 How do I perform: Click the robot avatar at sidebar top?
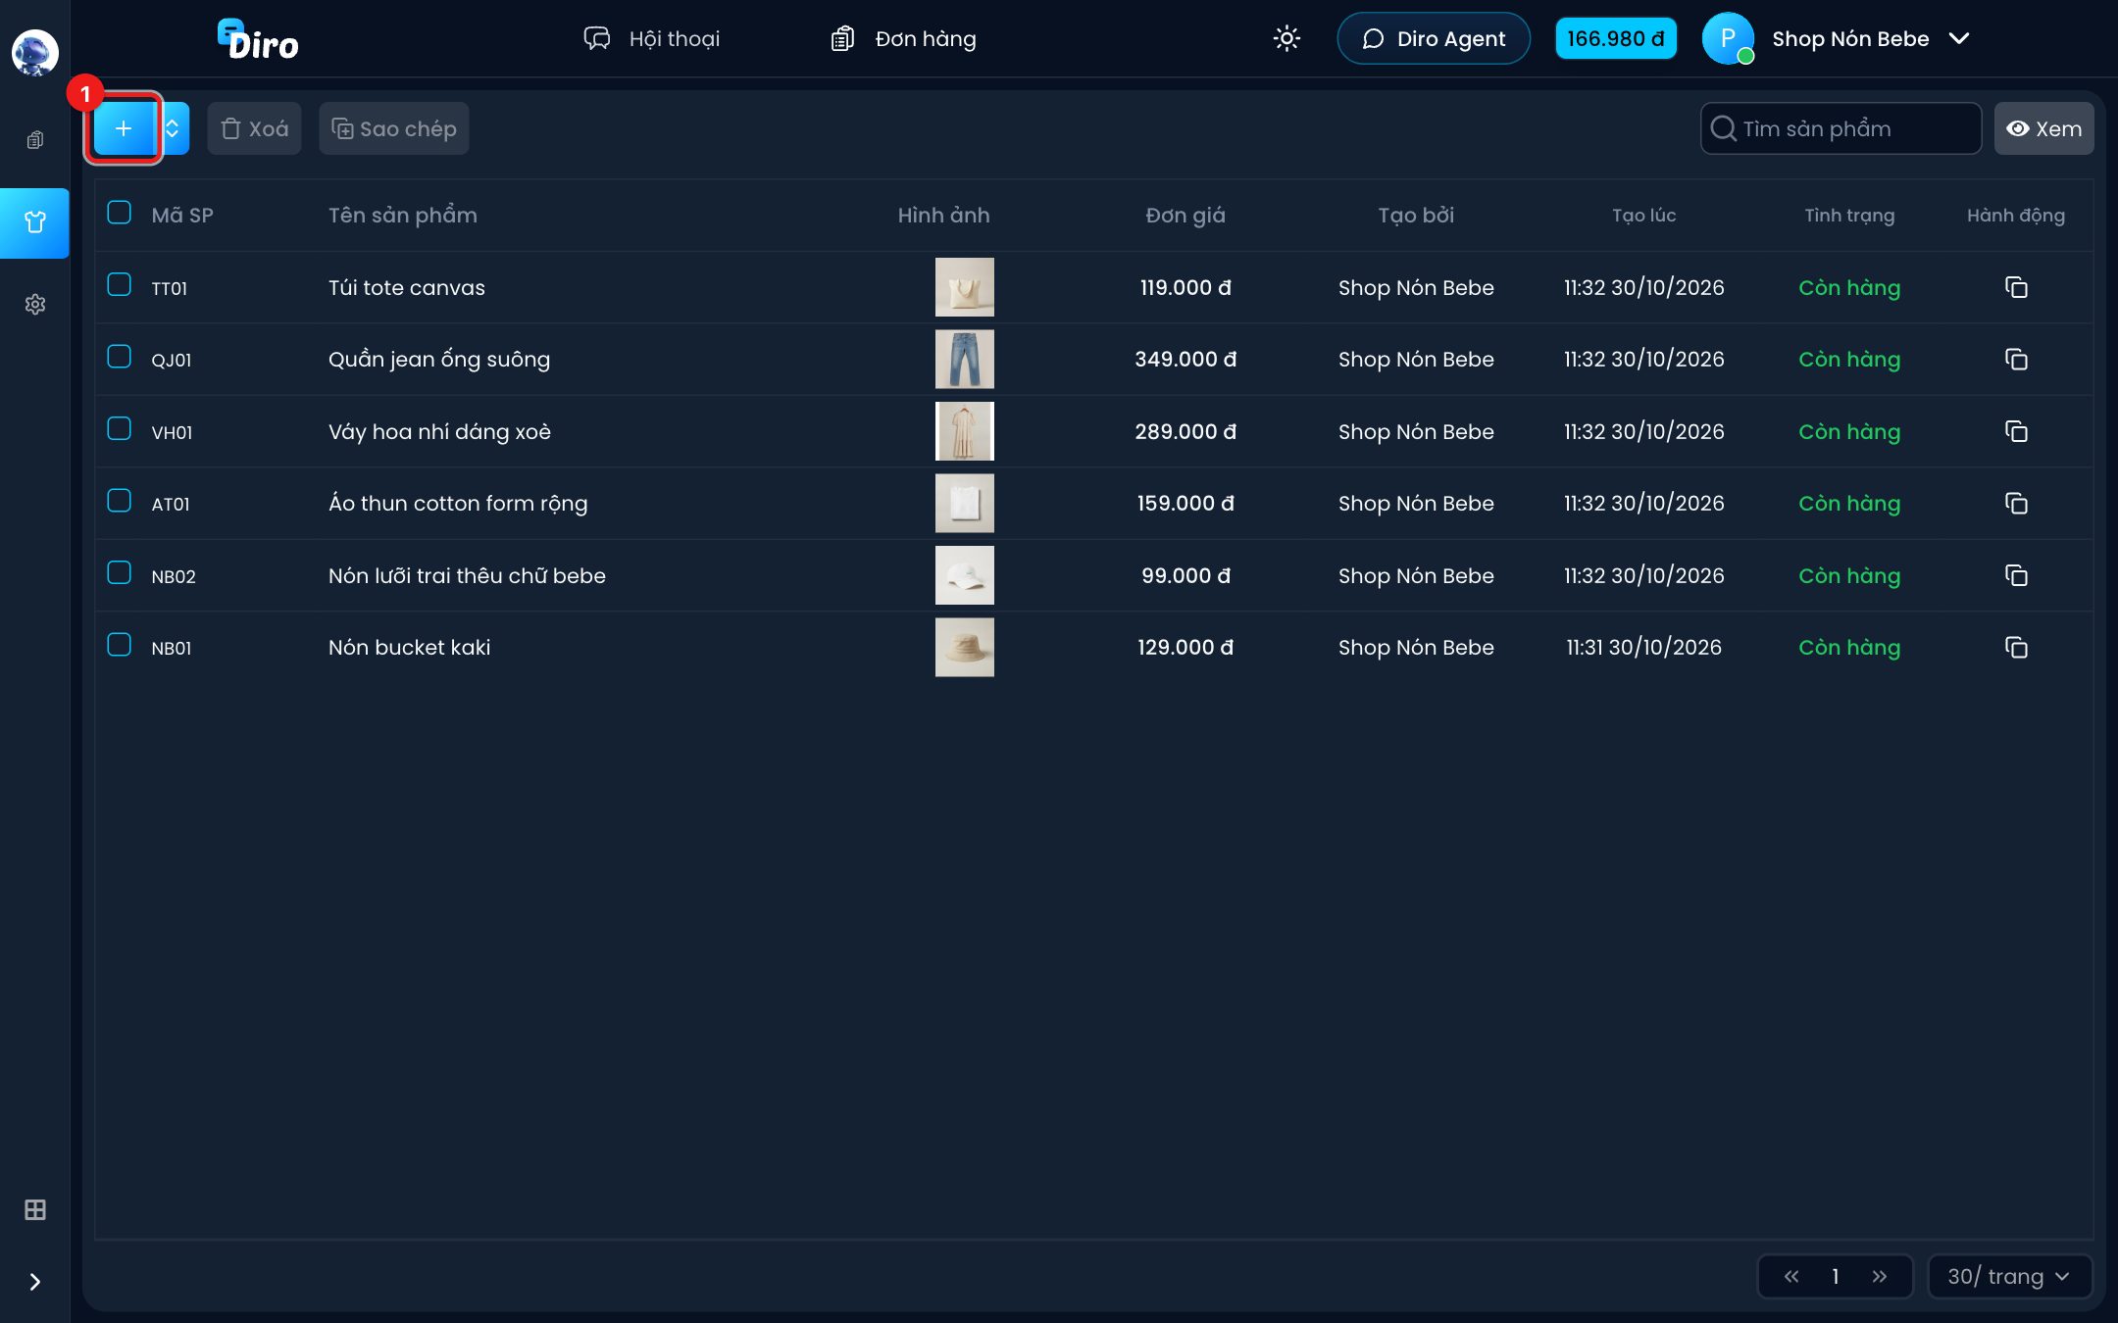(x=35, y=52)
